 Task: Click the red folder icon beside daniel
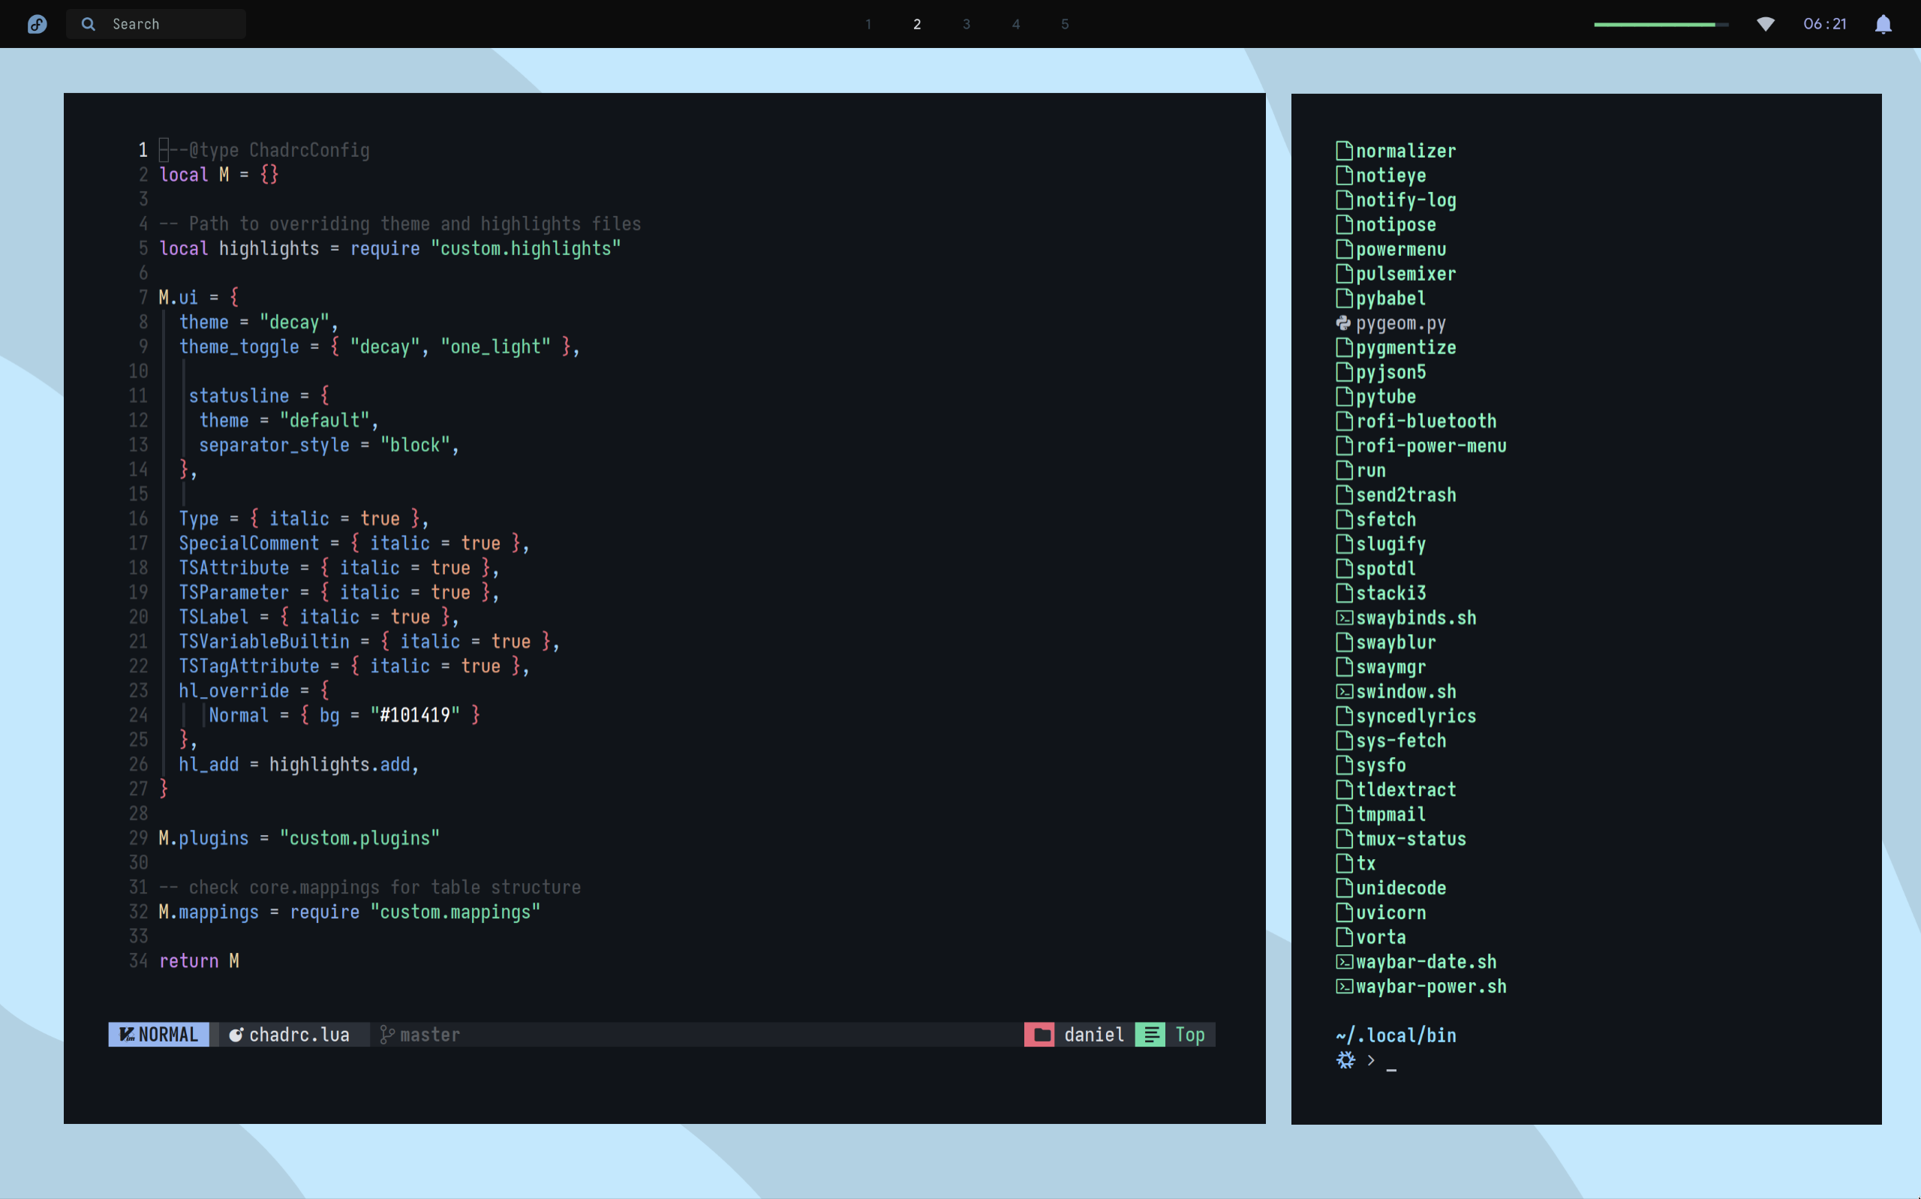[1042, 1034]
